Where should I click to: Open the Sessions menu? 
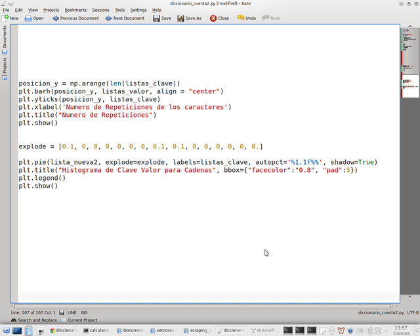tap(100, 10)
